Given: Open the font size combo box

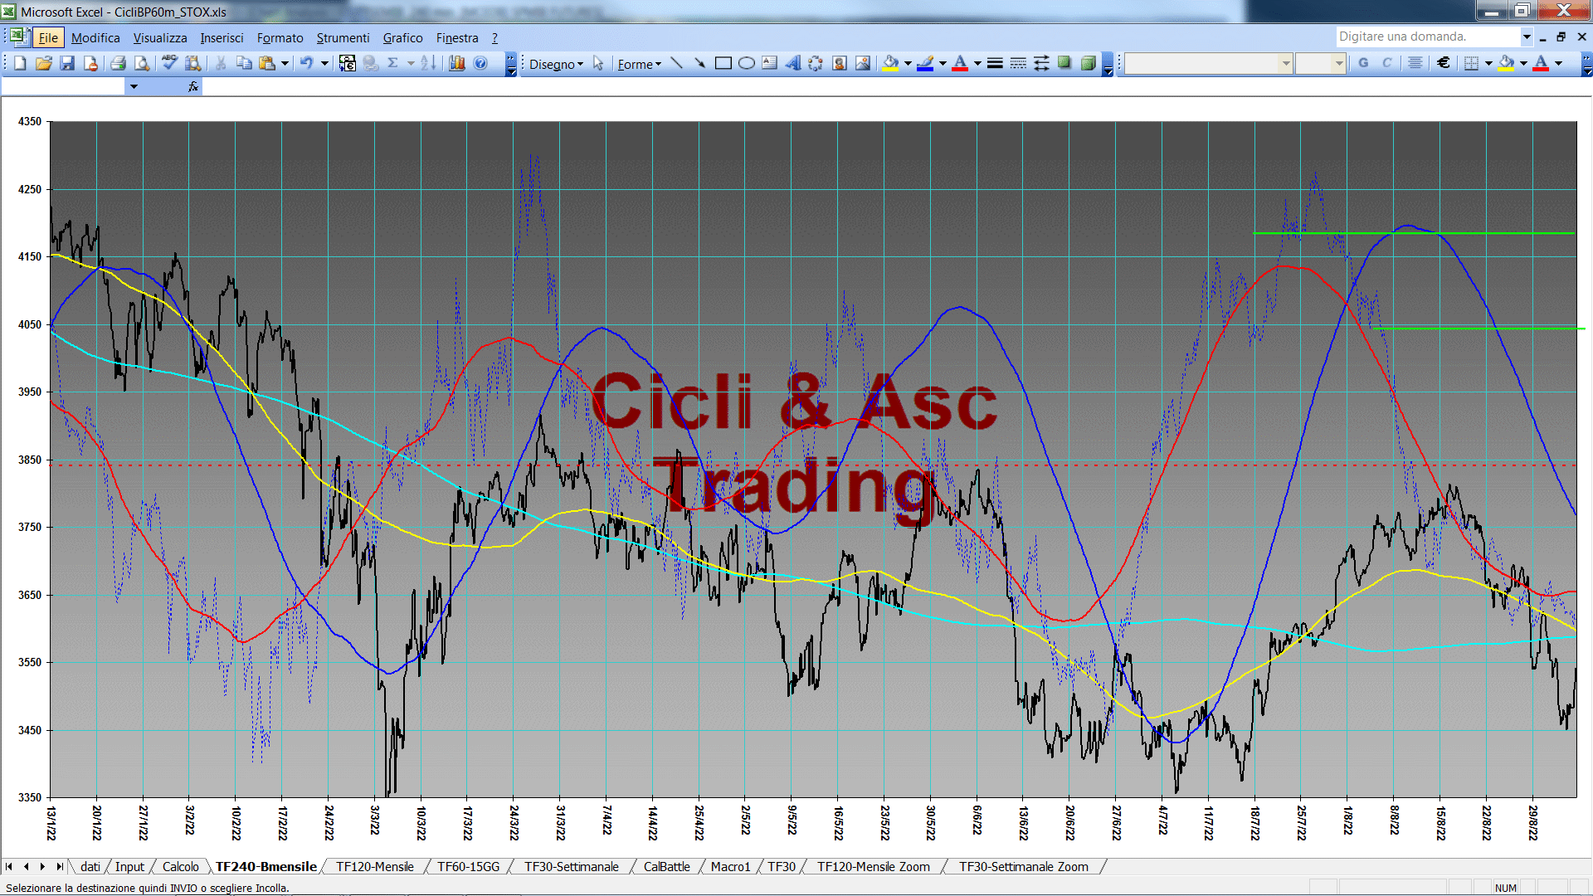Looking at the screenshot, I should (x=1321, y=63).
